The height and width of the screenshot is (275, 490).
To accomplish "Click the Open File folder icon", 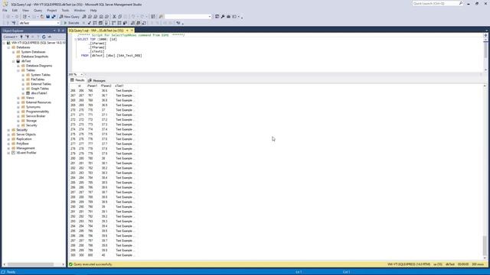I will click(x=42, y=17).
